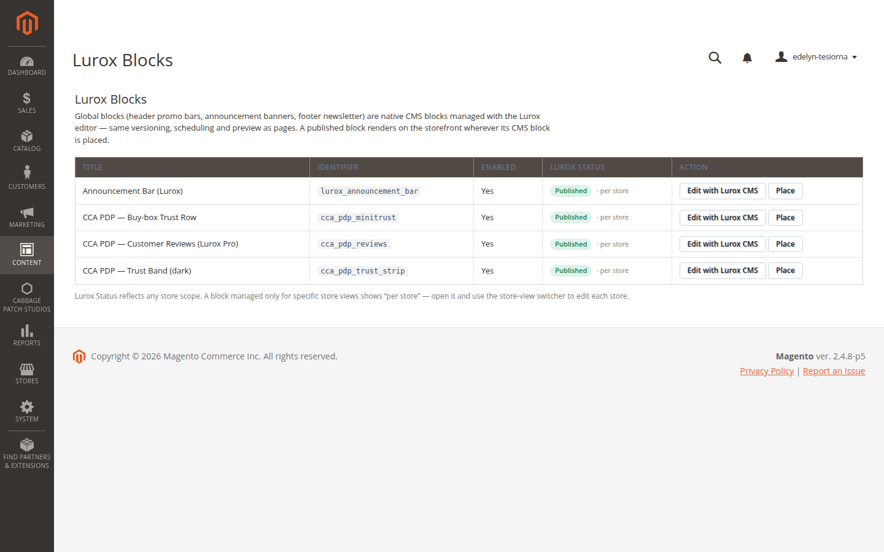884x552 pixels.
Task: Click the search magnifier icon
Action: click(x=715, y=58)
